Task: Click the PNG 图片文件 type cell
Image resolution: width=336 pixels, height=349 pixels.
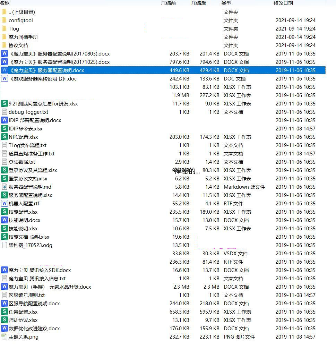Action: pyautogui.click(x=239, y=337)
